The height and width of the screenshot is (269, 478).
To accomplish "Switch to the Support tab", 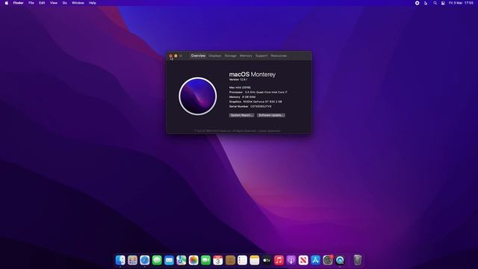I will coord(261,56).
